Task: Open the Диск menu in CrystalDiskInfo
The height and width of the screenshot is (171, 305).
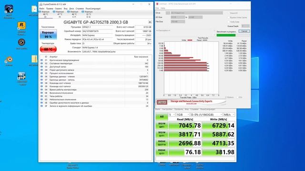Action: coord(71,9)
